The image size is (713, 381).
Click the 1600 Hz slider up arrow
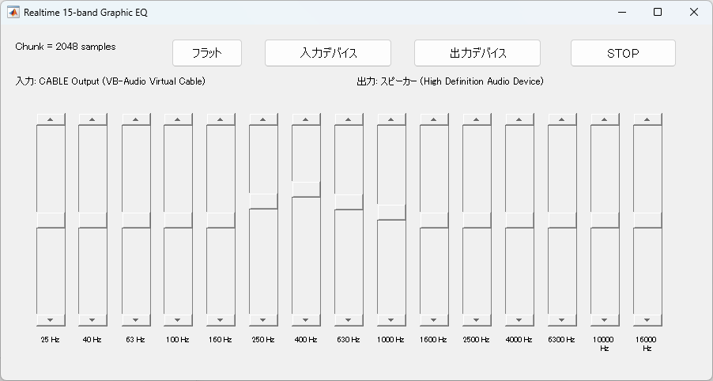[x=434, y=119]
